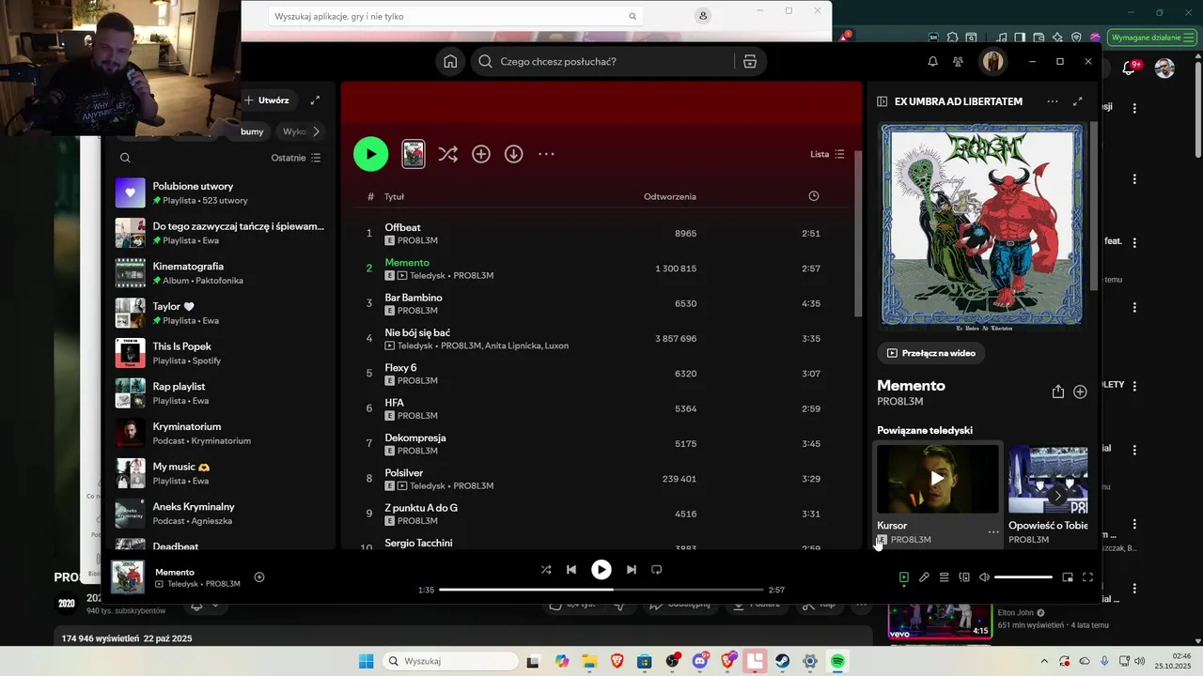Image resolution: width=1203 pixels, height=676 pixels.
Task: Sort library by Ostatnie
Action: coord(296,158)
